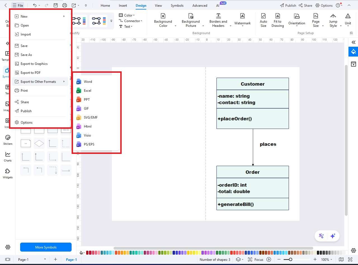Go back using the left chevron at top-left
This screenshot has width=358, height=265.
pyautogui.click(x=6, y=5)
